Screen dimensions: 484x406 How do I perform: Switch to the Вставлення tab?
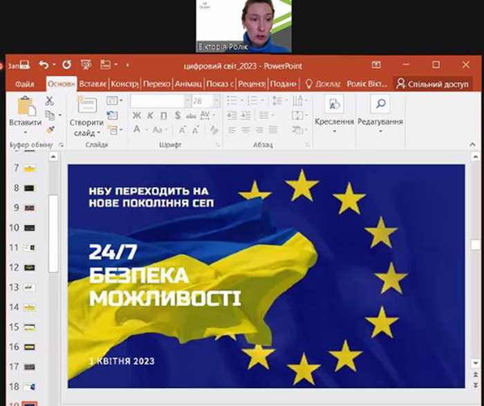93,84
